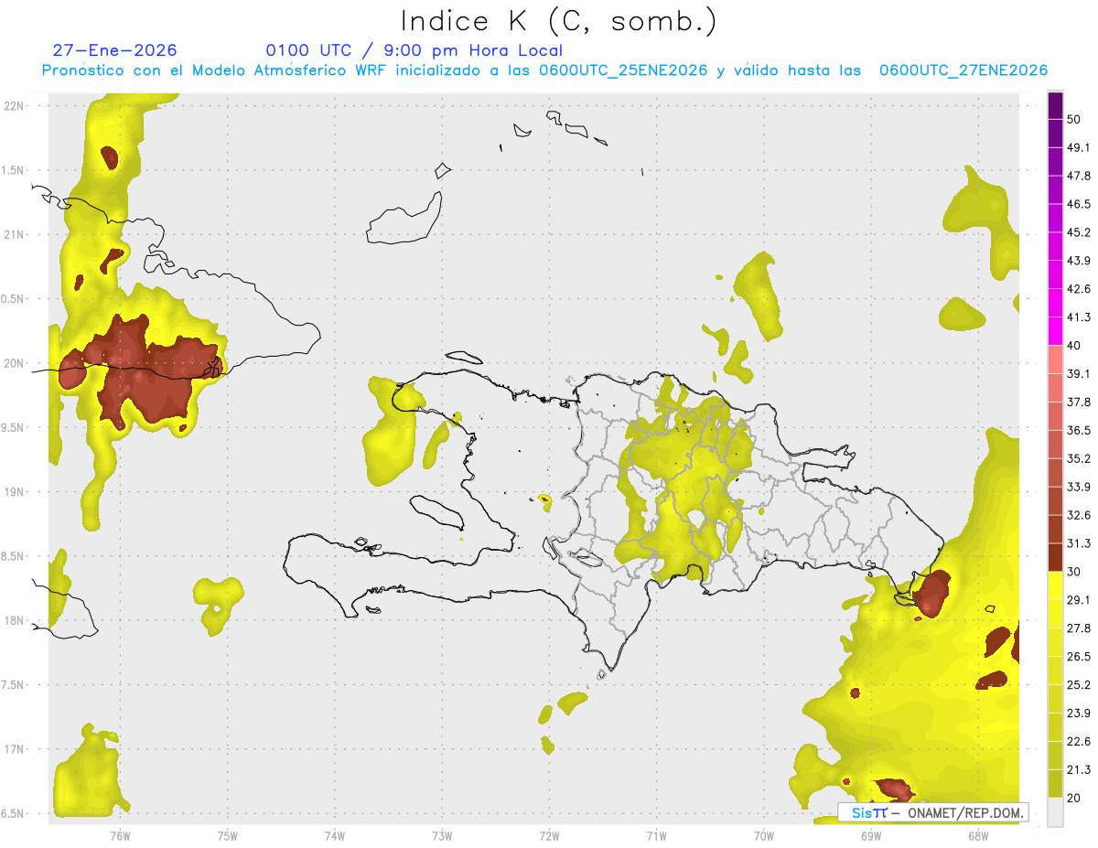Click the "69W" longitude axis label
Viewport: 1098px width, 848px height.
point(870,836)
